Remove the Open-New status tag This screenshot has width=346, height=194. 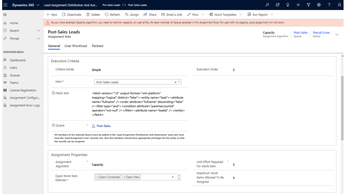(x=125, y=177)
